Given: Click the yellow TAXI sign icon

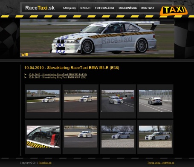Looking at the screenshot, I should coord(174,11).
